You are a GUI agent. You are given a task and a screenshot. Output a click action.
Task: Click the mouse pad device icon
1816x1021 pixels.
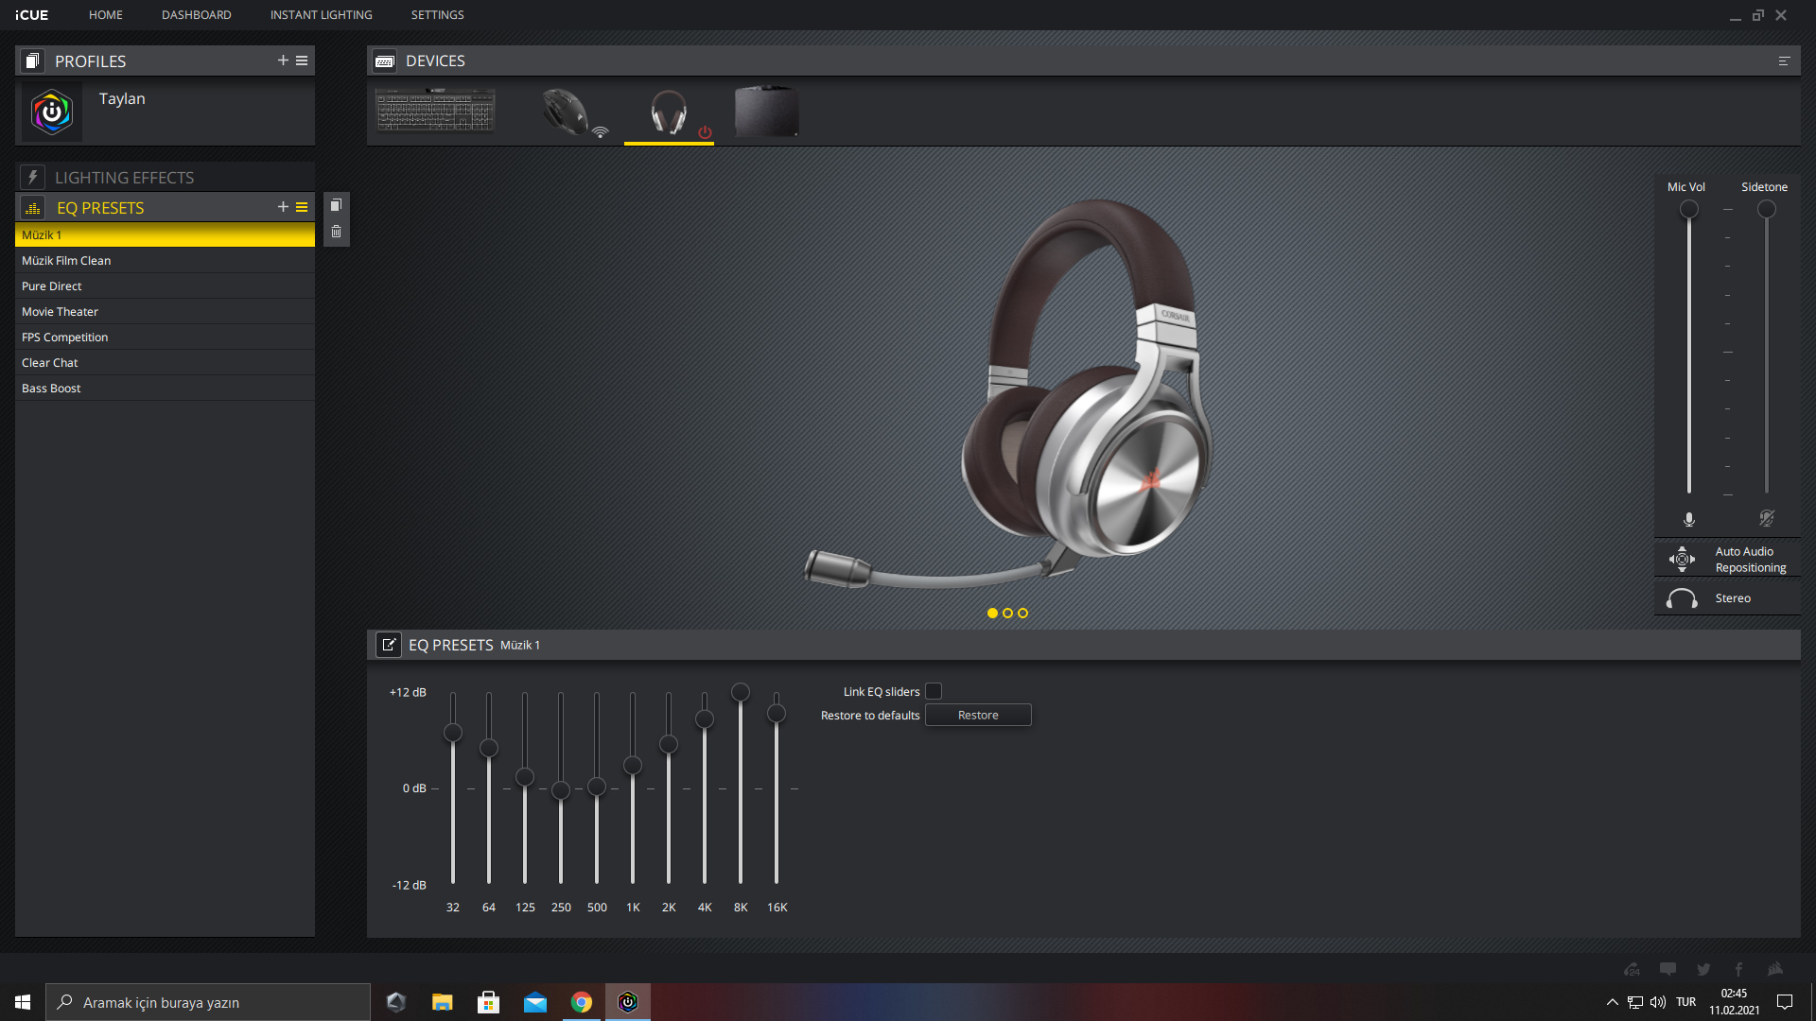coord(766,112)
